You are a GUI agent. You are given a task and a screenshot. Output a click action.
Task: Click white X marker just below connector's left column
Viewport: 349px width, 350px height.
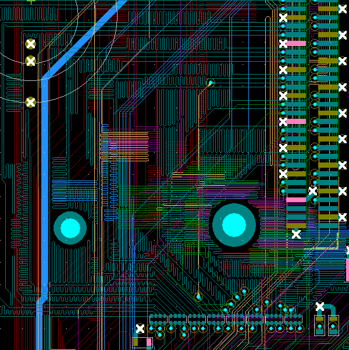point(296,234)
